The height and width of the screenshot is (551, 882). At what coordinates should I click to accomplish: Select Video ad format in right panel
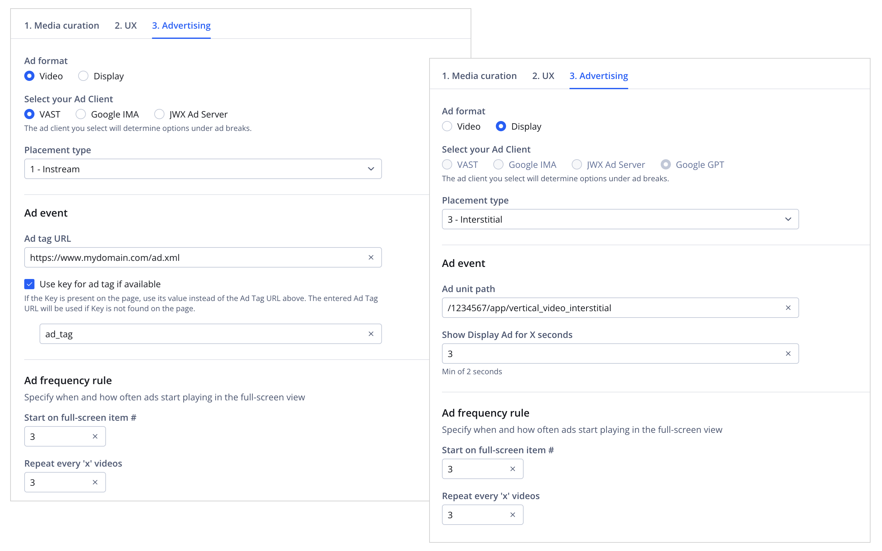coord(447,126)
